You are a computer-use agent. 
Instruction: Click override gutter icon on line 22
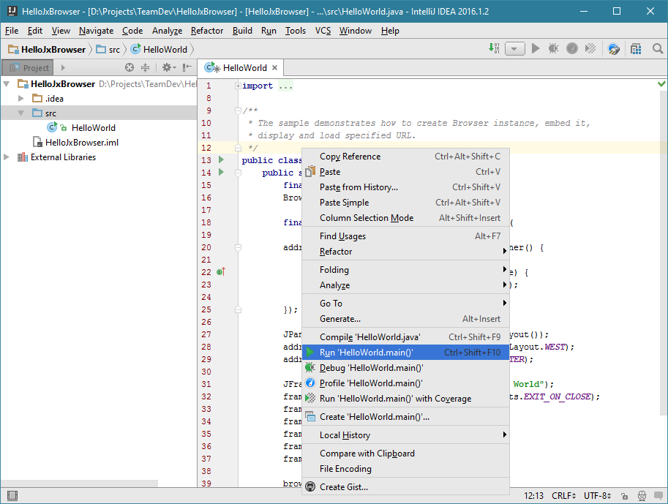221,272
